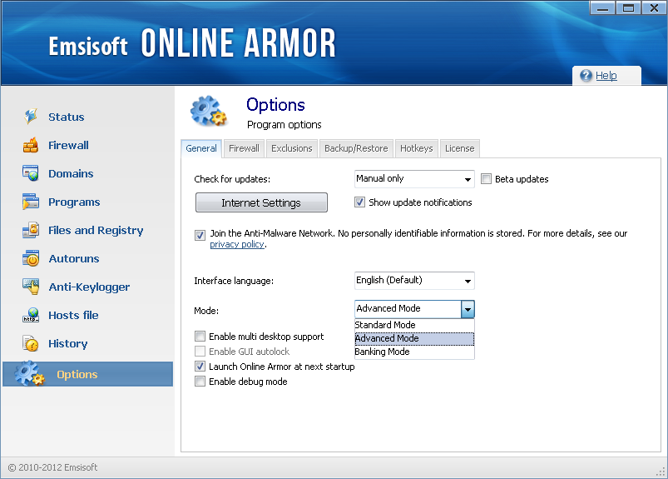Open the Hosts file icon
This screenshot has width=668, height=479.
click(31, 315)
